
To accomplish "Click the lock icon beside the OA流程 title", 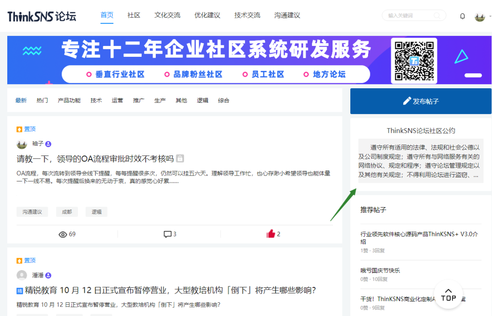I will 180,159.
